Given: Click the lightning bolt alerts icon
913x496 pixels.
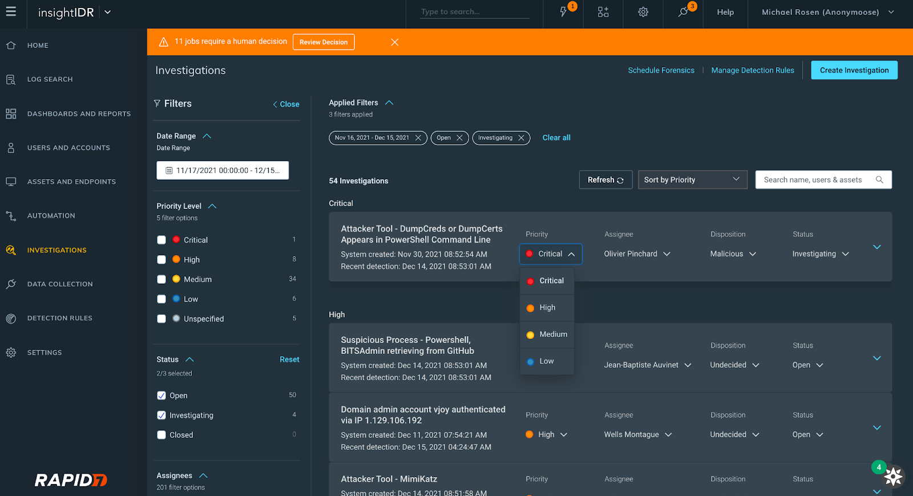Looking at the screenshot, I should click(x=563, y=12).
